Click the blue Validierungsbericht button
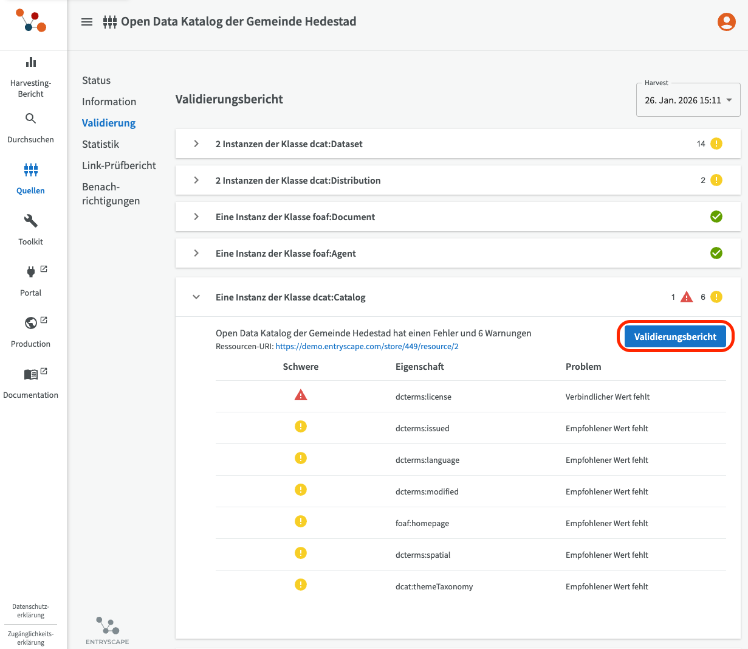Image resolution: width=748 pixels, height=649 pixels. (x=675, y=337)
